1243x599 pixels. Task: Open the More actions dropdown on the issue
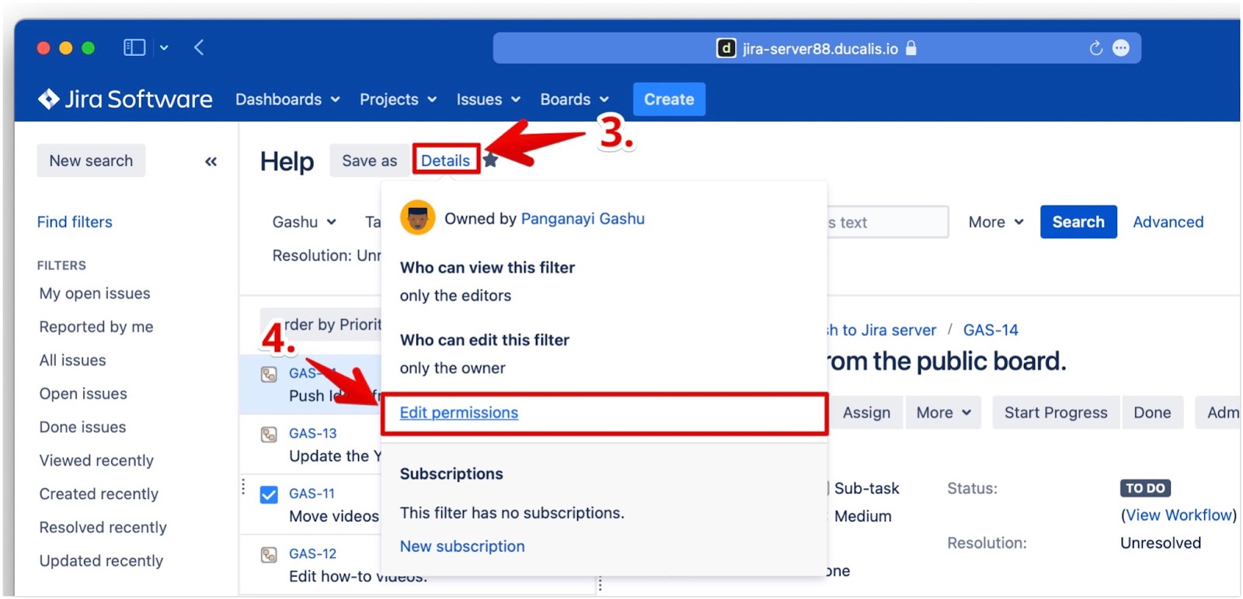pos(943,413)
